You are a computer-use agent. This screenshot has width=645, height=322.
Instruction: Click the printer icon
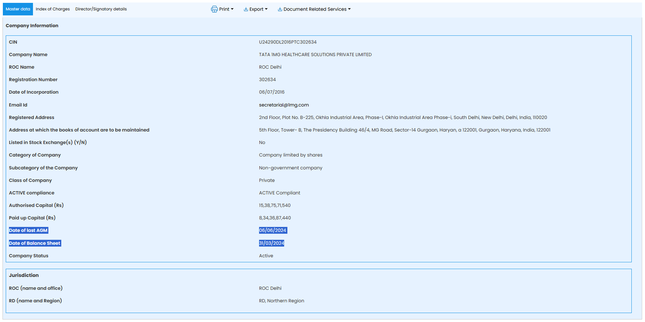point(214,9)
